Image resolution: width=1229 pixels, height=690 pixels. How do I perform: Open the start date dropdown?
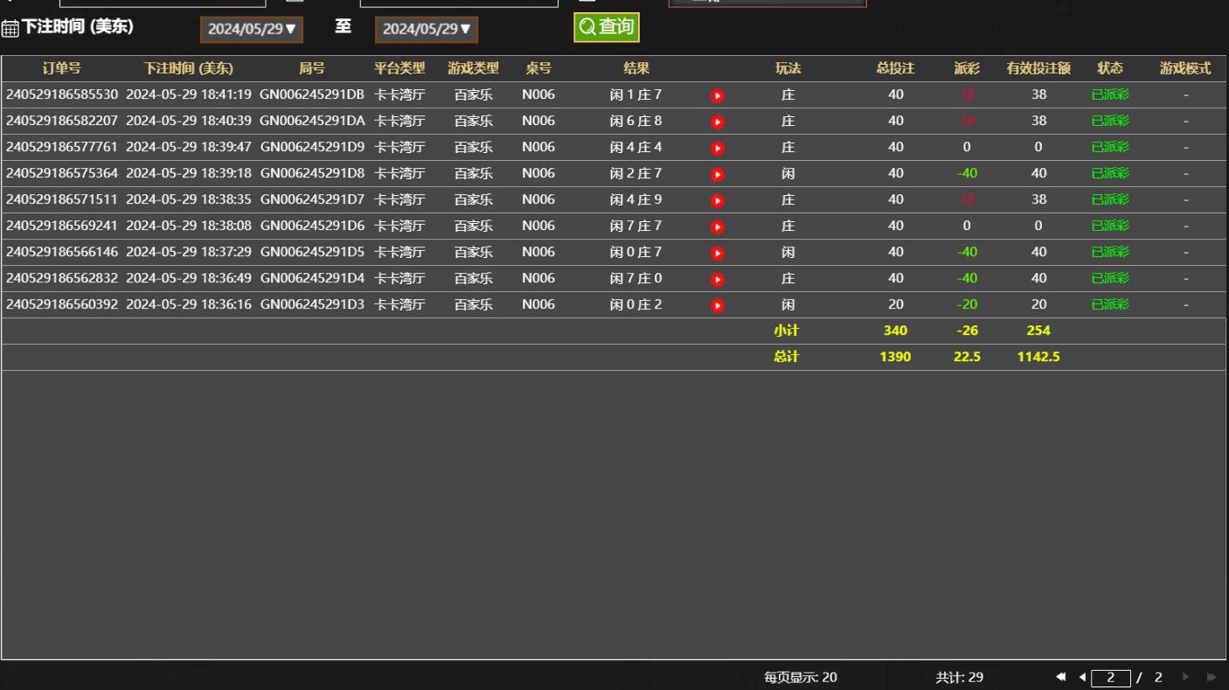click(x=252, y=29)
